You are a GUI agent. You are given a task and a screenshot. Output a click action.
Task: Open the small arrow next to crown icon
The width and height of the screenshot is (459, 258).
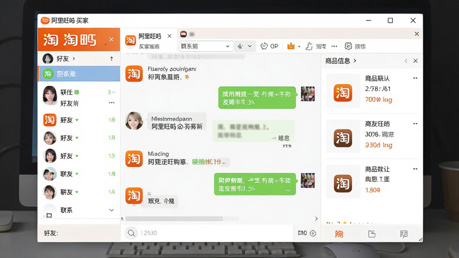(299, 47)
